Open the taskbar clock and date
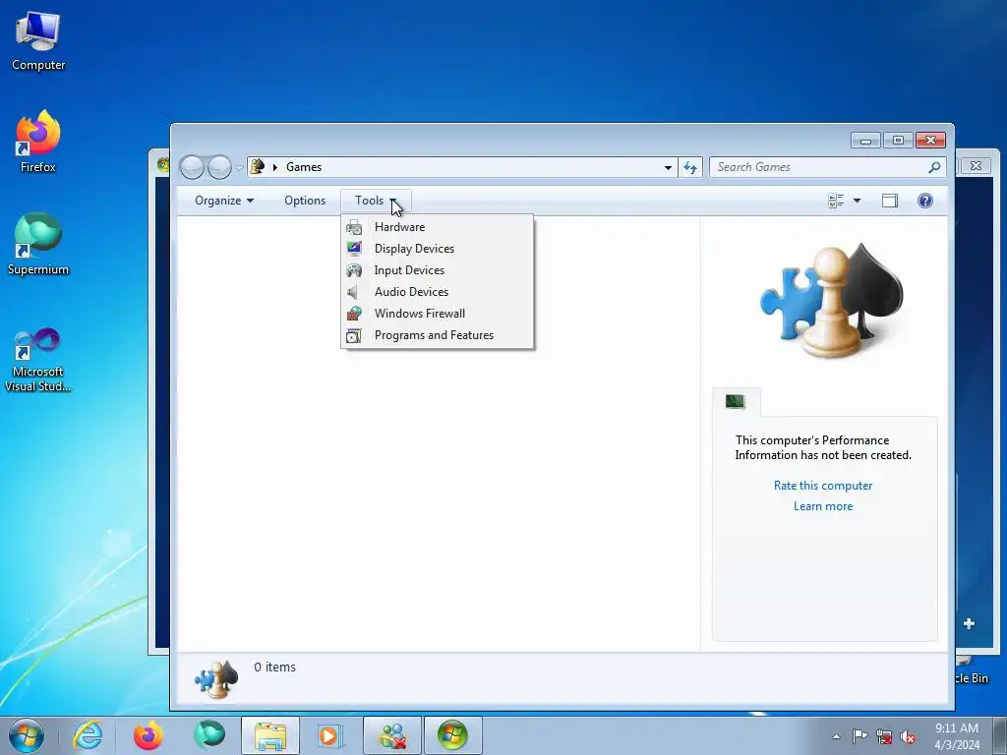The height and width of the screenshot is (755, 1007). click(x=957, y=736)
